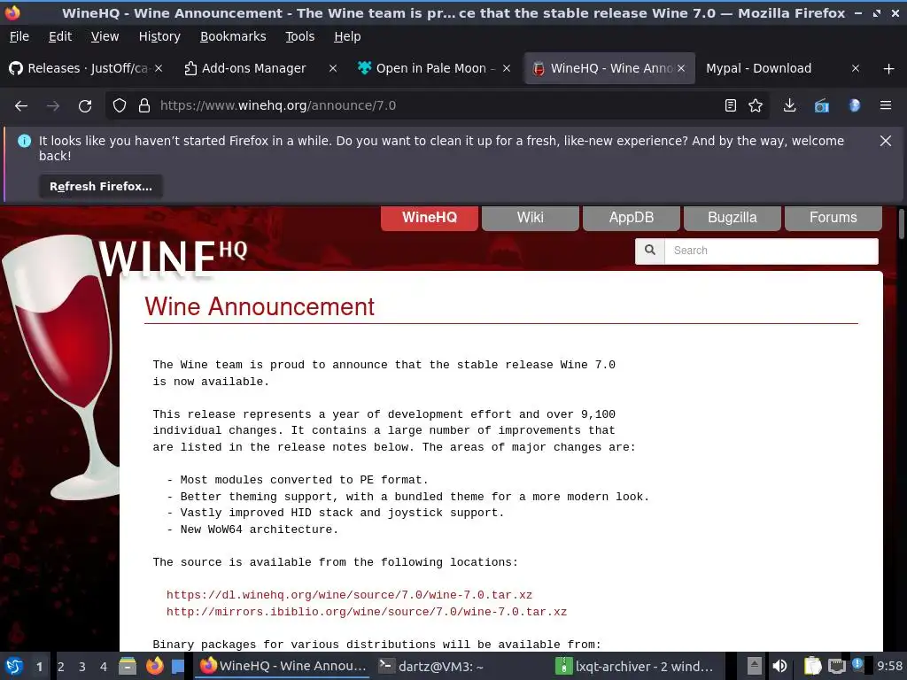This screenshot has width=907, height=680.
Task: Open the mirrors.ibiblio.org wine-7.0.tar.xz link
Action: click(x=367, y=612)
